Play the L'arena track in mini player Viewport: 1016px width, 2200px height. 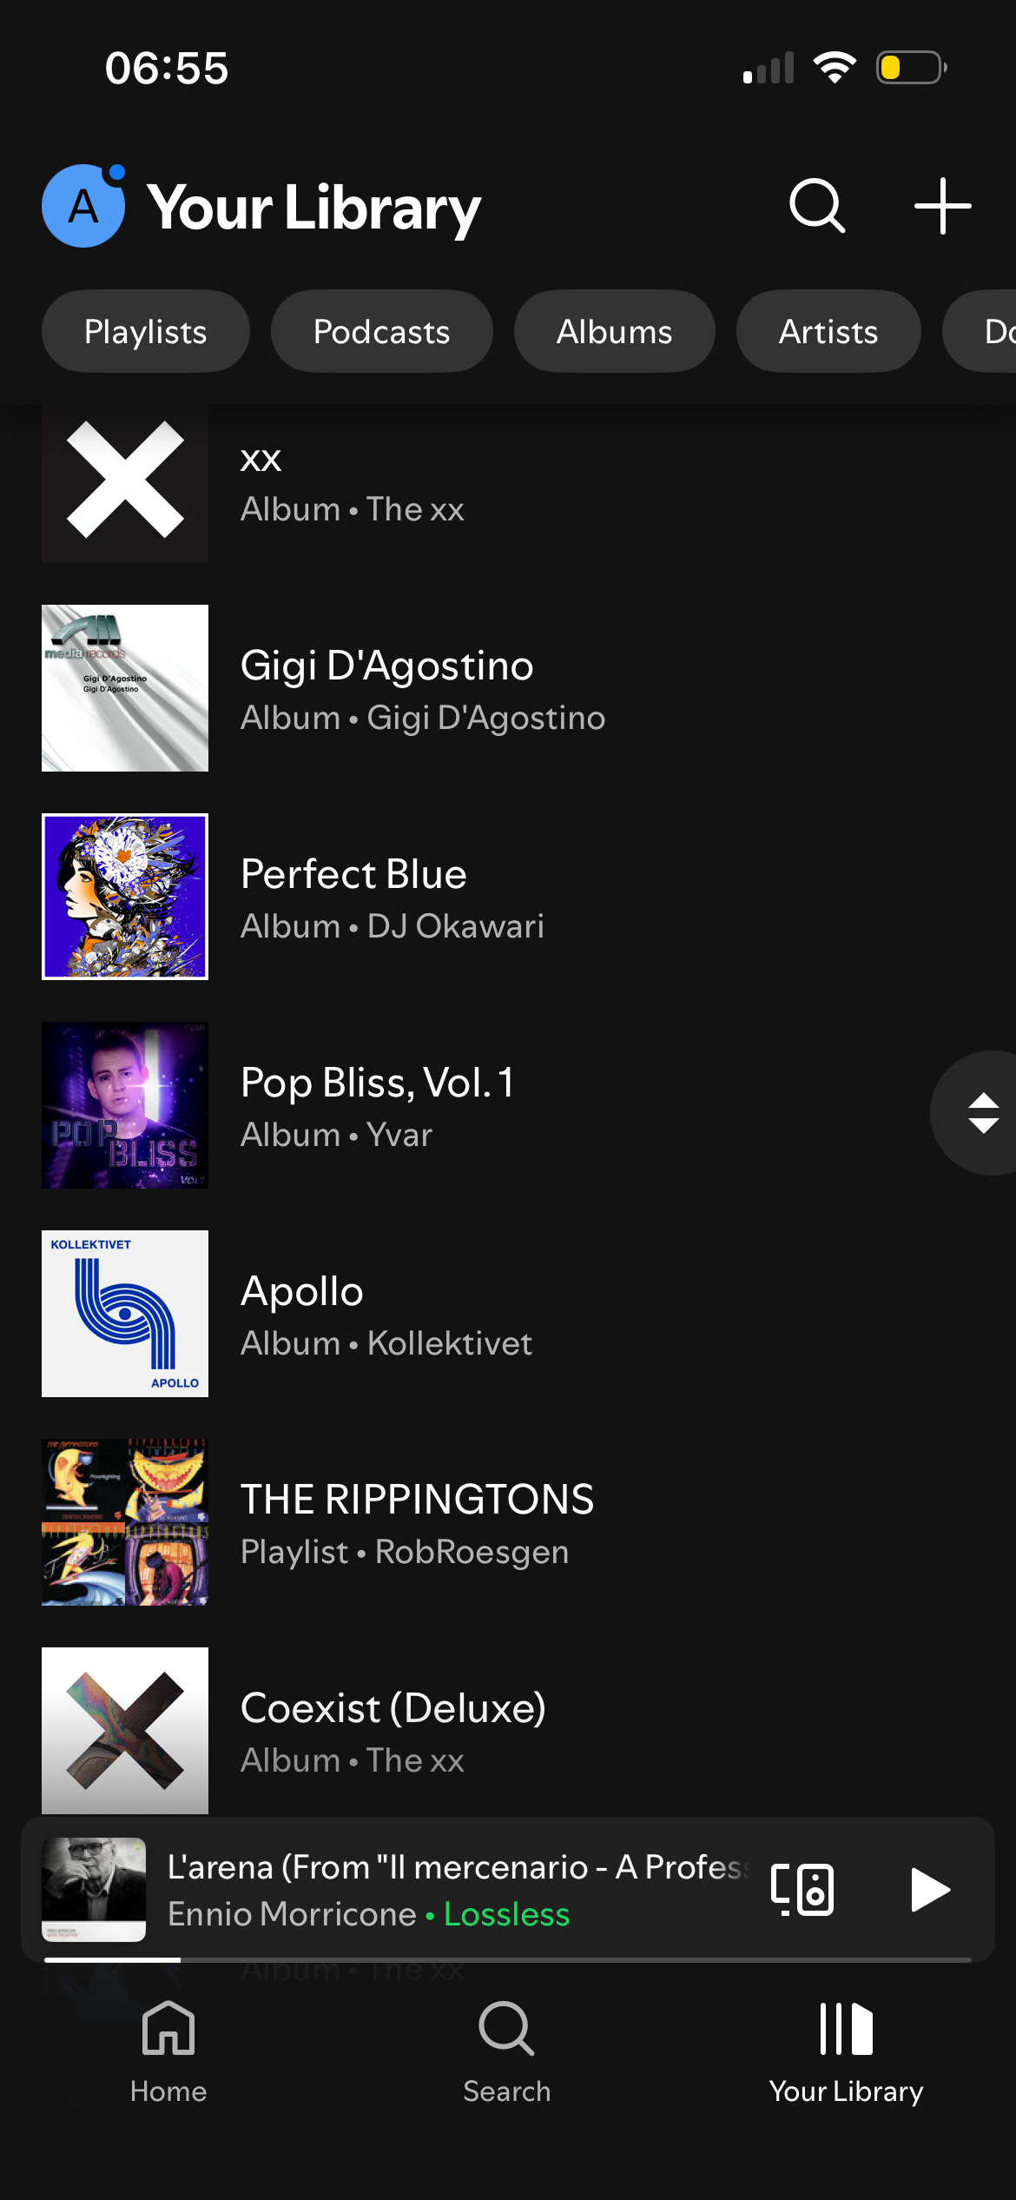[x=930, y=1889]
